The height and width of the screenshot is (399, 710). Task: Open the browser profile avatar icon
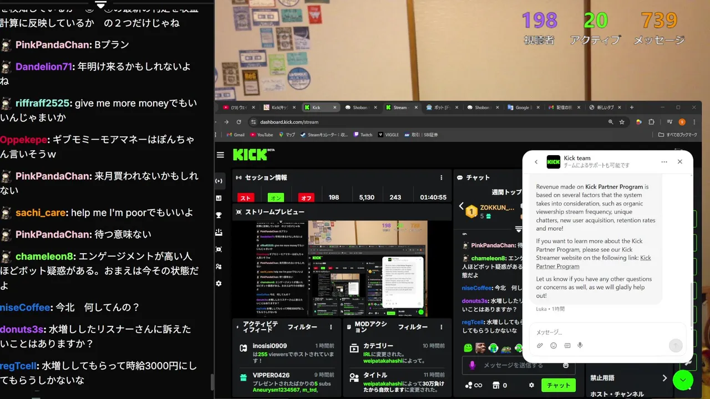point(682,122)
